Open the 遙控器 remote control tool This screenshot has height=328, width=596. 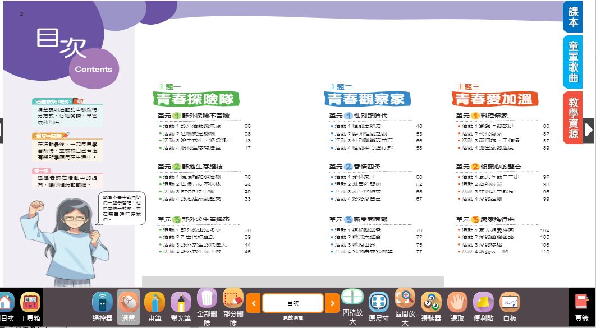[102, 307]
